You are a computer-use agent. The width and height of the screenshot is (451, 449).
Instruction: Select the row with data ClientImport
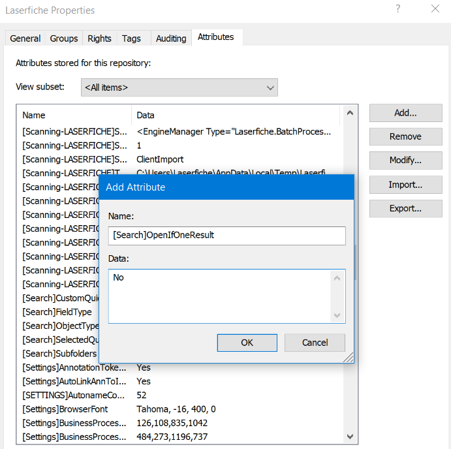click(x=179, y=159)
